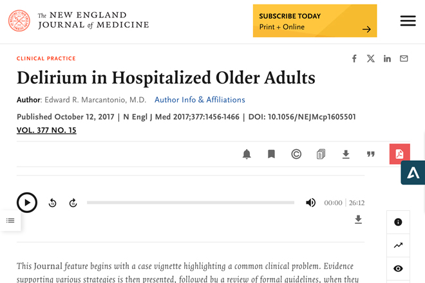Mute the audio volume speaker

tap(310, 203)
